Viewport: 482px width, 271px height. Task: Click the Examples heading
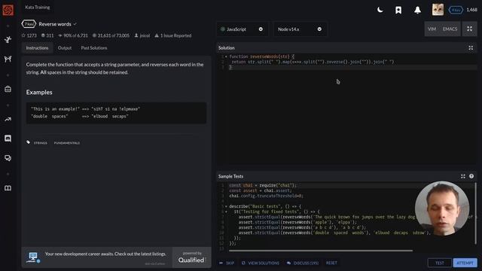(39, 92)
